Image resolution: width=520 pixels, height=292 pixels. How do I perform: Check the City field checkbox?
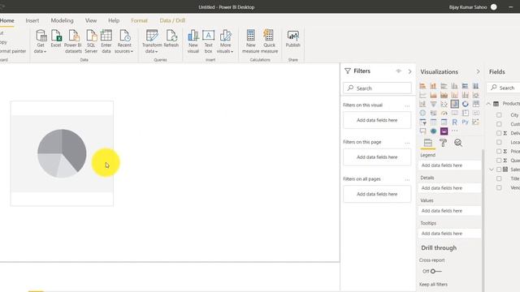pyautogui.click(x=499, y=115)
